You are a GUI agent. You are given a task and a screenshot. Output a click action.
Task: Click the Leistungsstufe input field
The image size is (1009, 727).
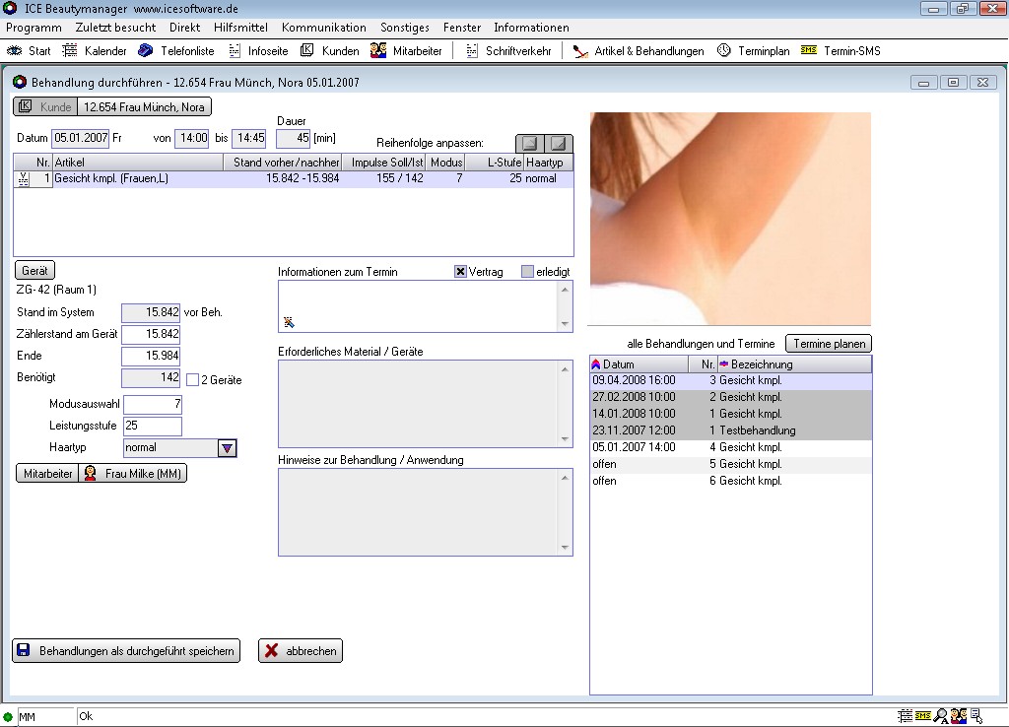click(153, 427)
